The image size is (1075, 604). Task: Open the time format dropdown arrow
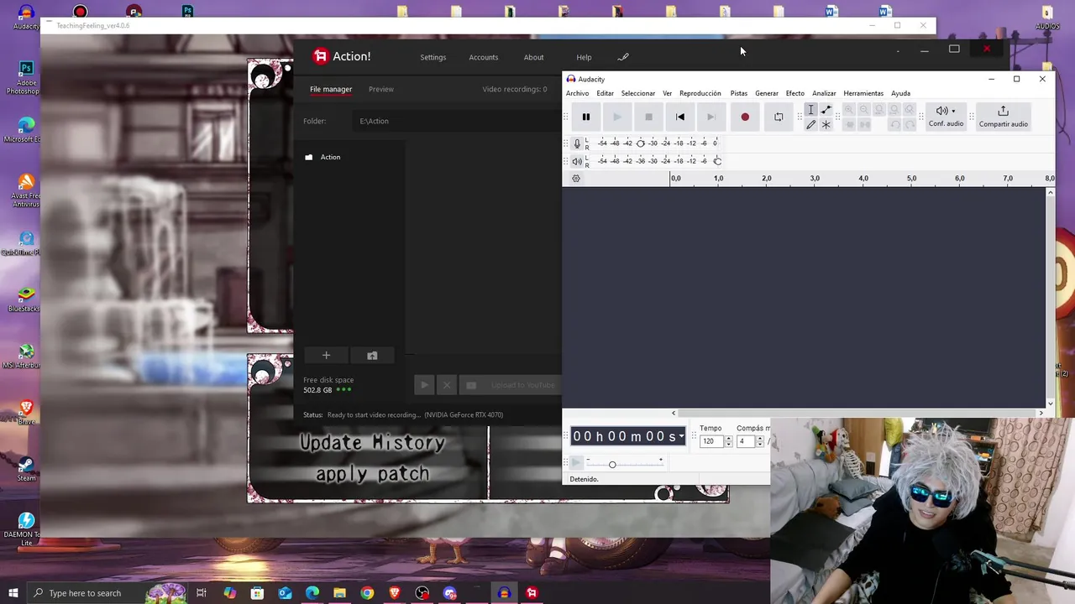681,436
